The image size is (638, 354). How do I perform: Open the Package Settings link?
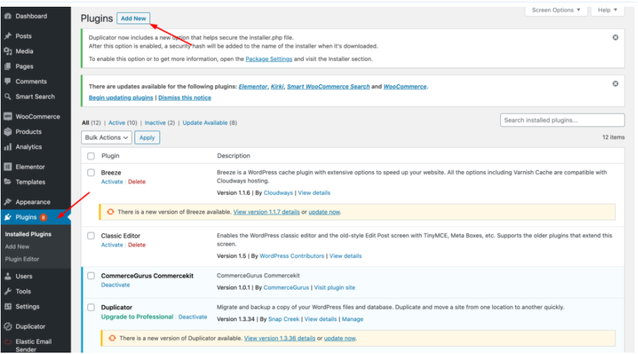269,59
